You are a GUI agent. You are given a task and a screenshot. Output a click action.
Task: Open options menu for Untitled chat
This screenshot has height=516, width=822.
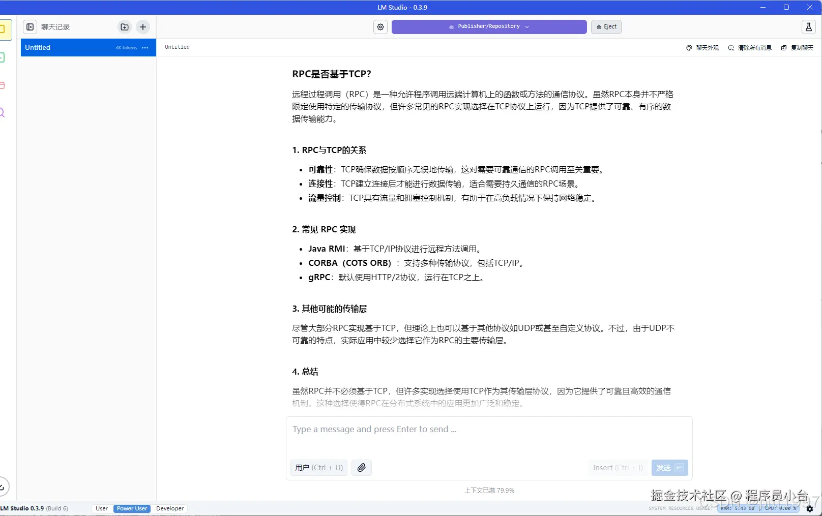click(x=145, y=47)
